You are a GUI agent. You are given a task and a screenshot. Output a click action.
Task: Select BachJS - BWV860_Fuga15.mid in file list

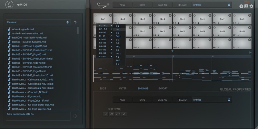tap(29, 54)
